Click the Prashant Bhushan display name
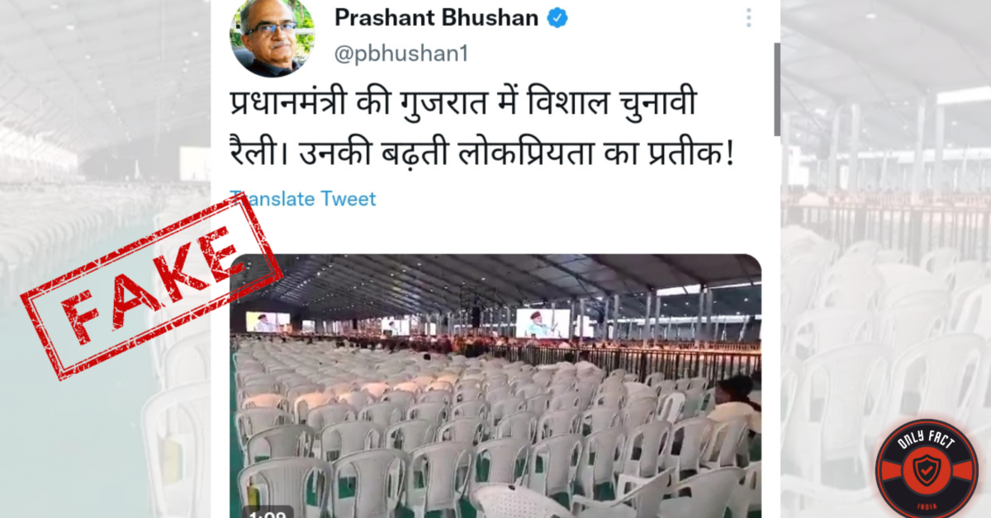 pyautogui.click(x=437, y=17)
